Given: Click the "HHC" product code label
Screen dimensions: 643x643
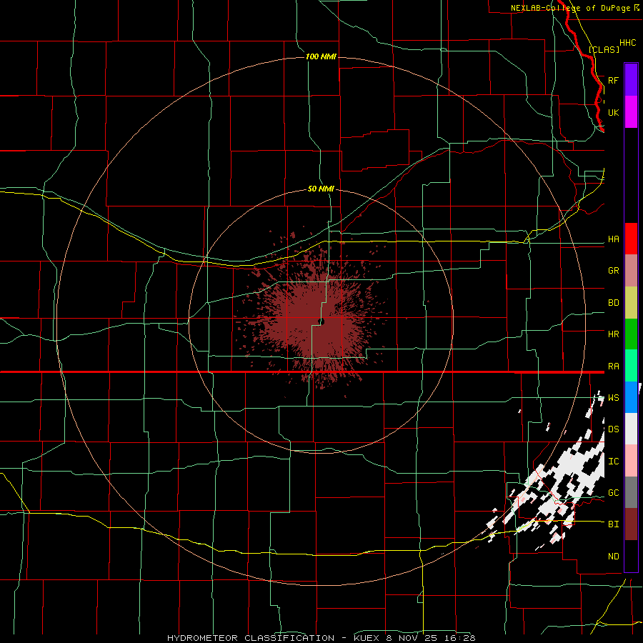Looking at the screenshot, I should 627,43.
